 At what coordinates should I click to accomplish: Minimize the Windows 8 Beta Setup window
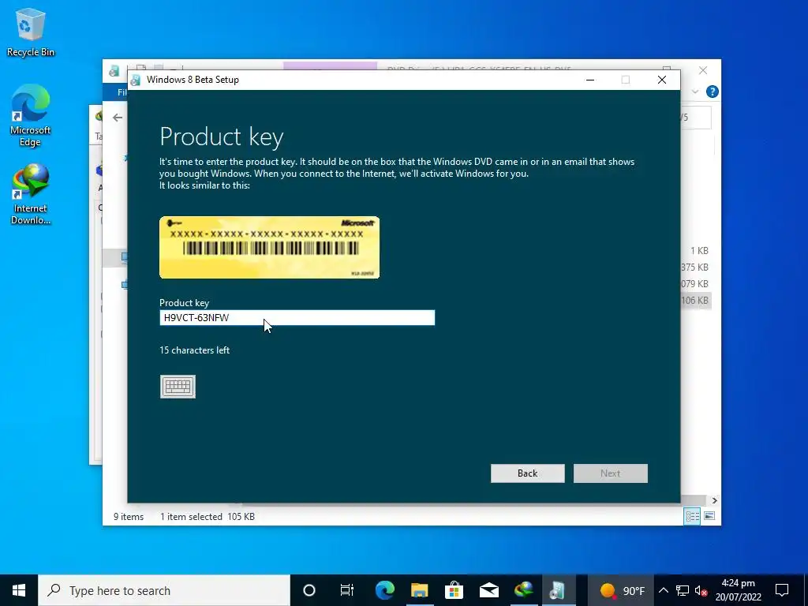coord(590,80)
